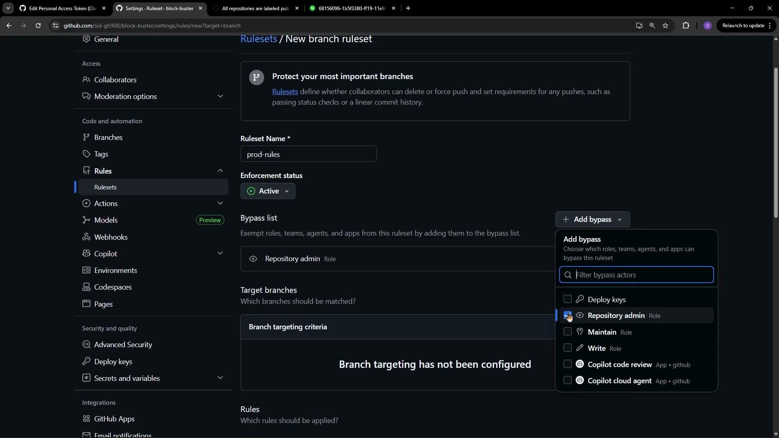Open the Active enforcement status dropdown

click(x=268, y=191)
